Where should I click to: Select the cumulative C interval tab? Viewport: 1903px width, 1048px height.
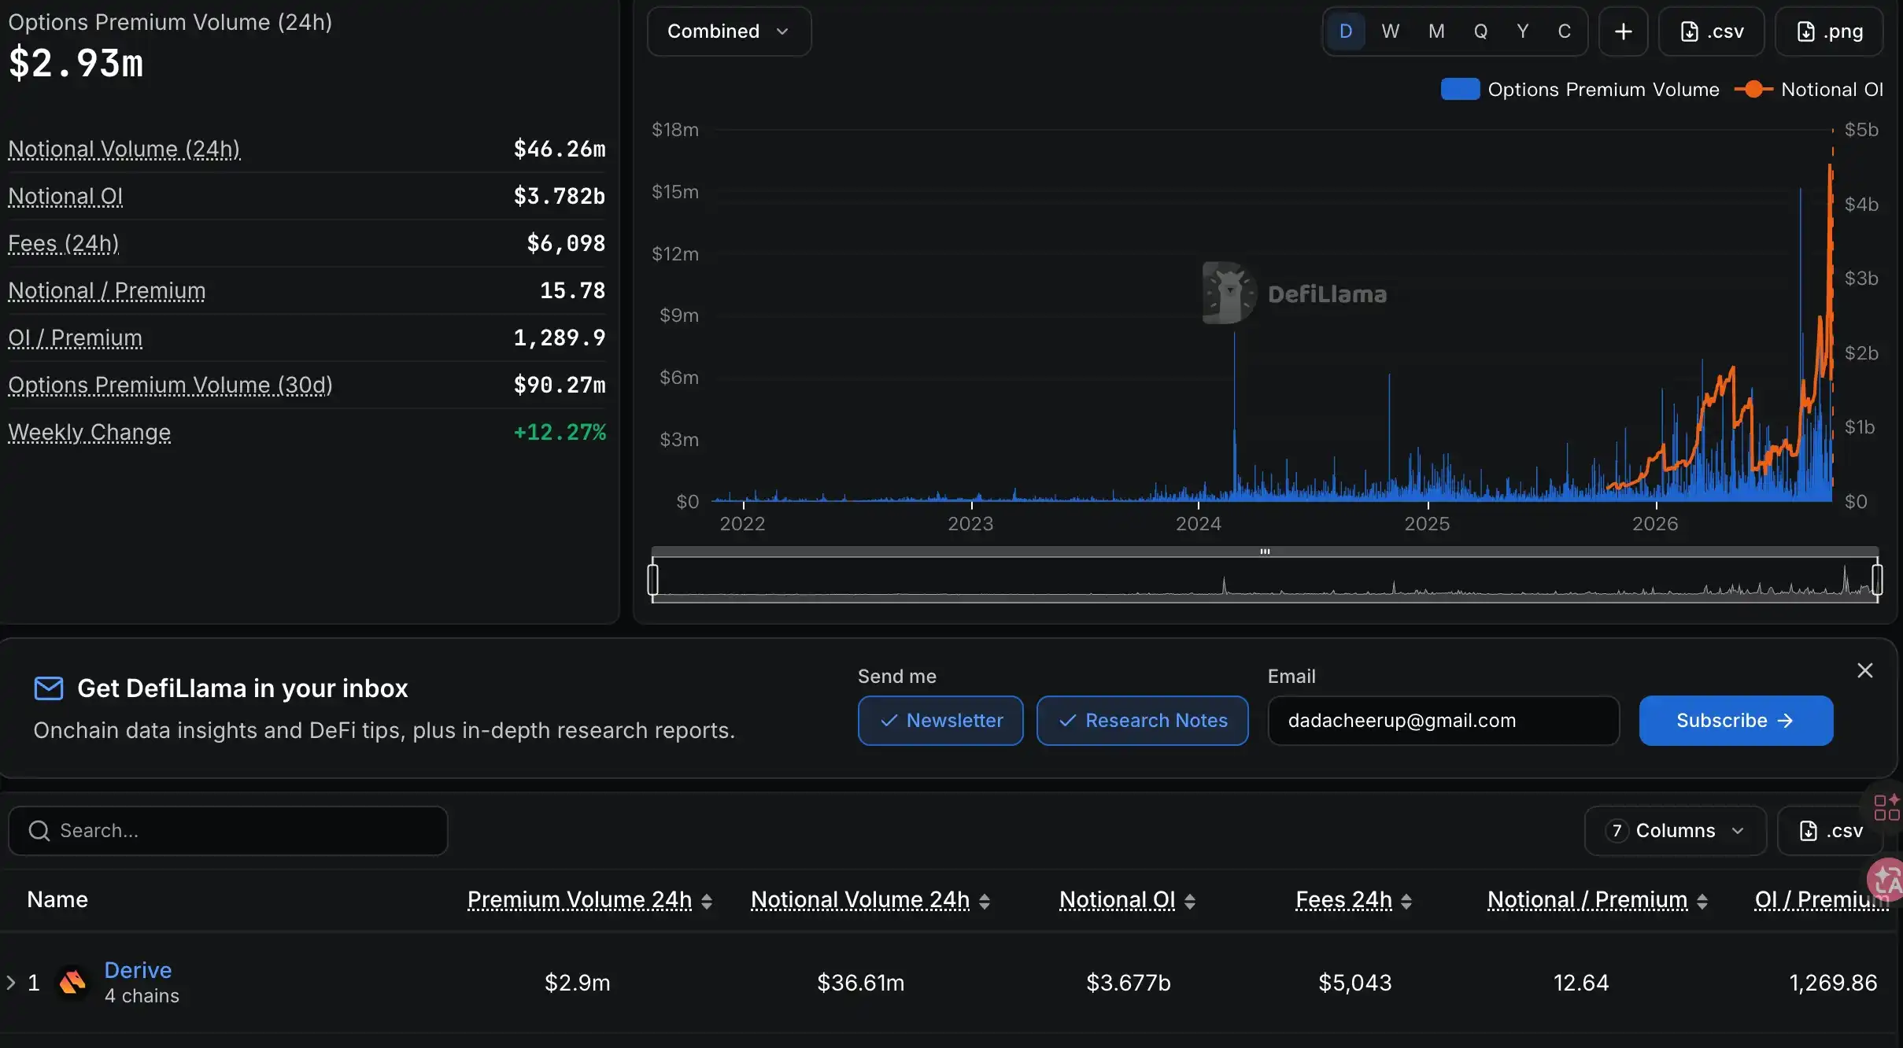[1565, 31]
